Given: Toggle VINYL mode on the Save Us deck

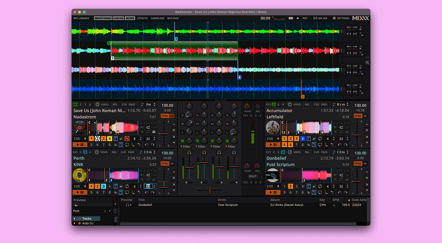Looking at the screenshot, I should click(104, 105).
